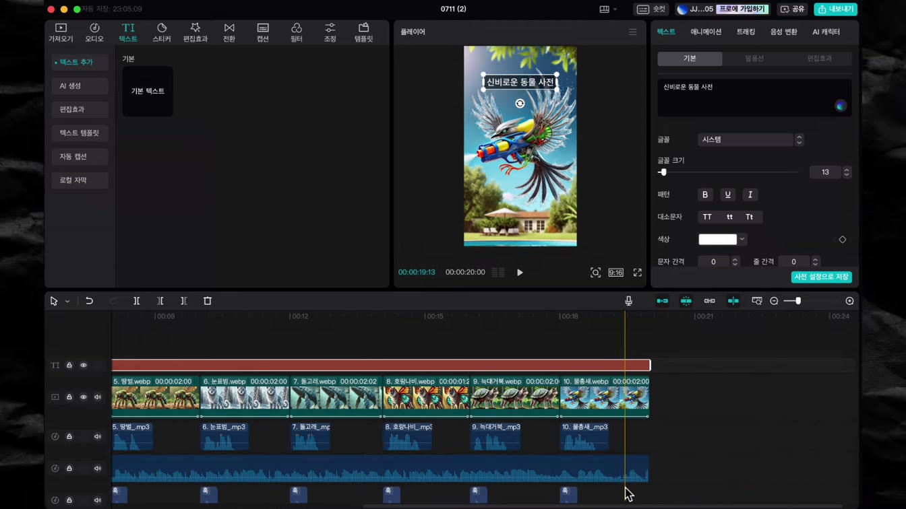Adjust the 줄 간격 line spacing stepper
The width and height of the screenshot is (906, 509).
815,262
